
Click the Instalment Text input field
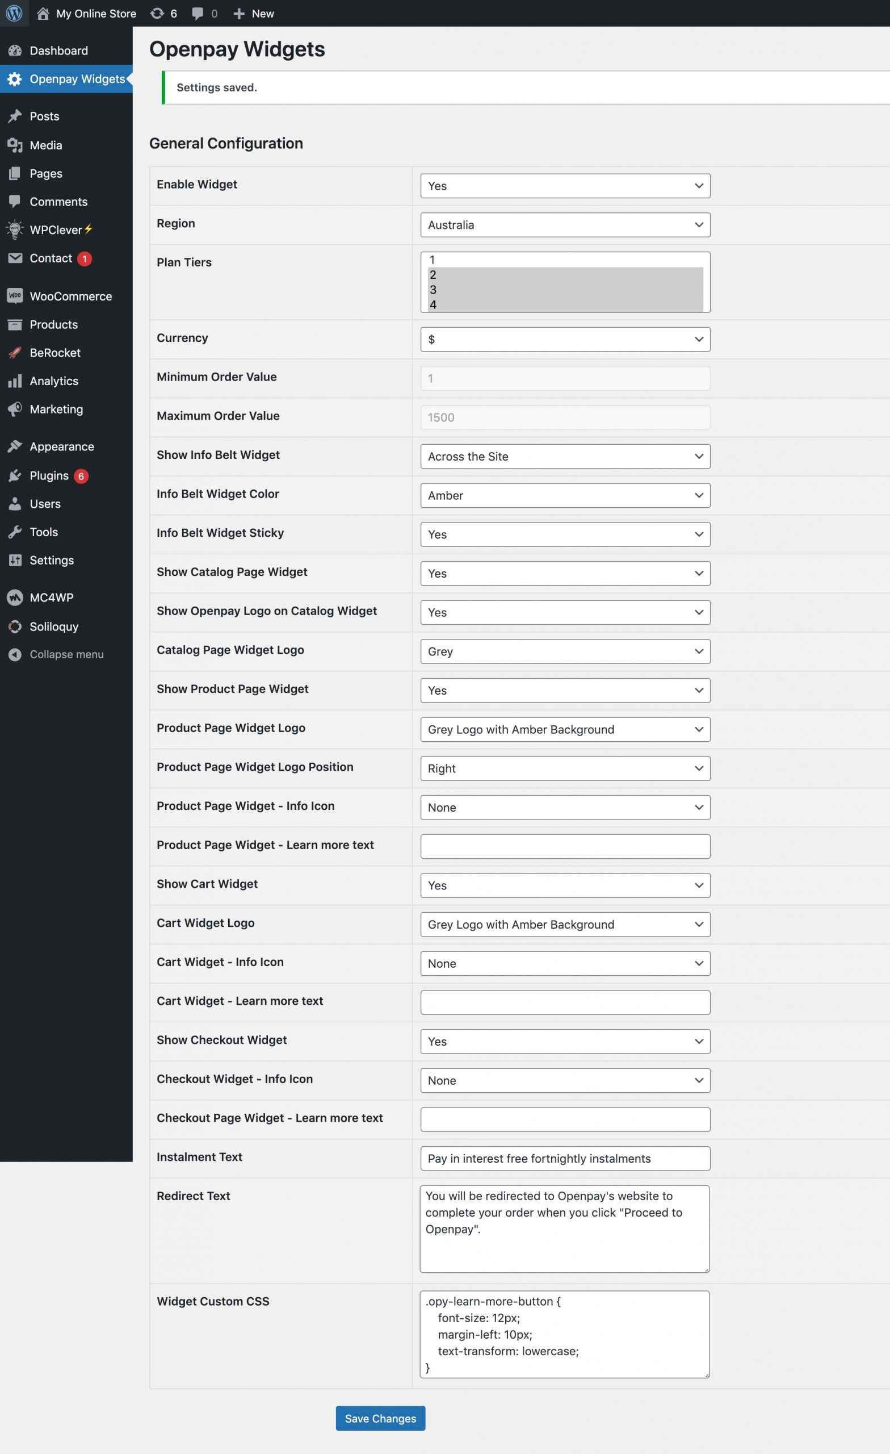point(565,1158)
